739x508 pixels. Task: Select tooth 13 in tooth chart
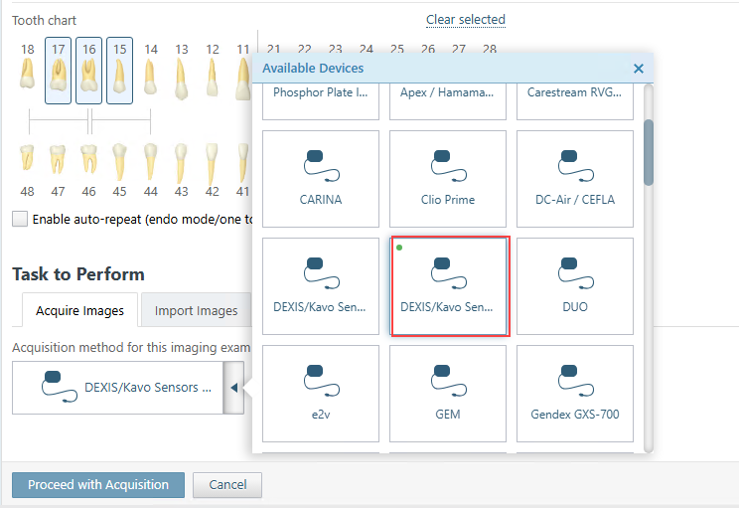[x=182, y=71]
